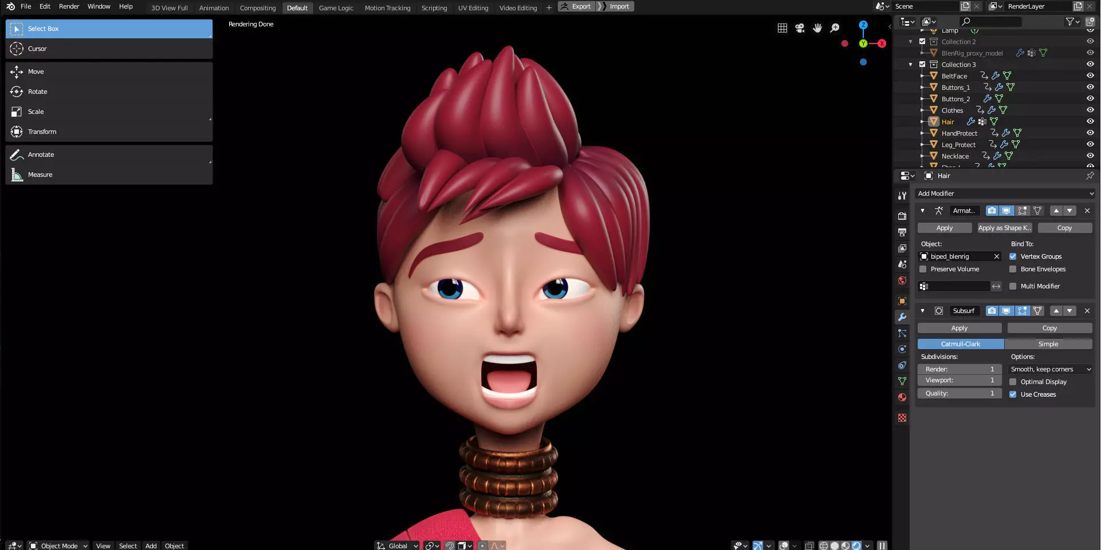Switch to Animation workspace tab
This screenshot has width=1101, height=550.
coord(214,7)
